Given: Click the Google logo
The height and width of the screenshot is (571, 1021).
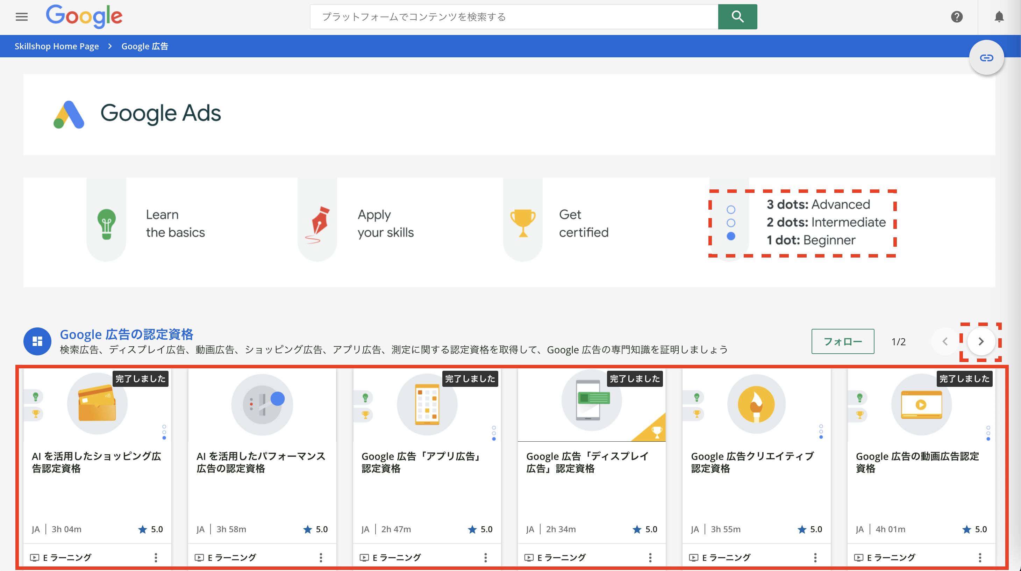Looking at the screenshot, I should coord(84,17).
